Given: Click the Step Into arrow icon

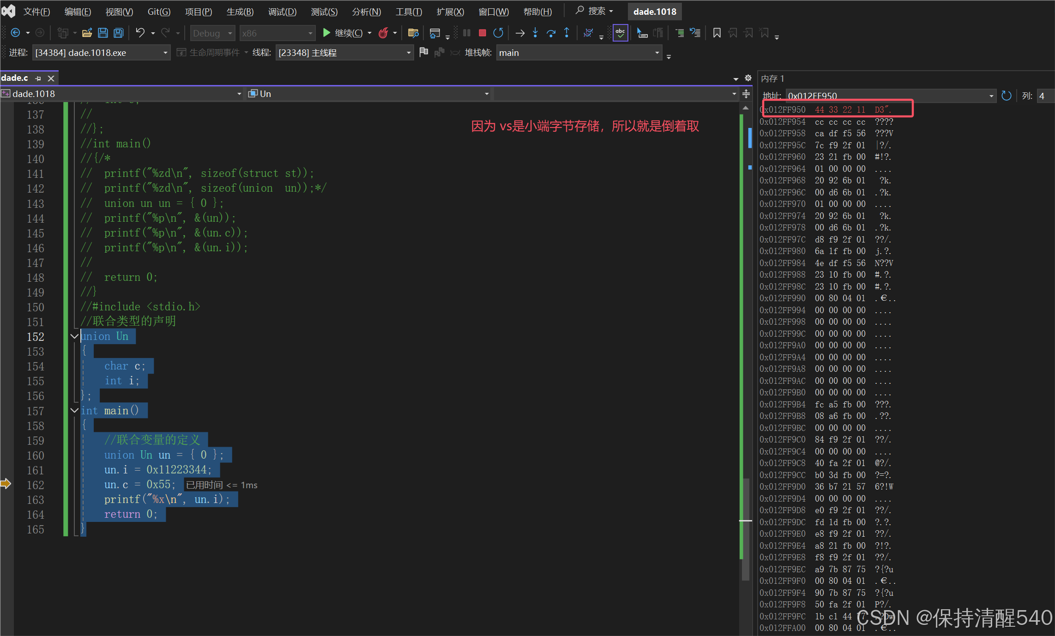Looking at the screenshot, I should (535, 33).
